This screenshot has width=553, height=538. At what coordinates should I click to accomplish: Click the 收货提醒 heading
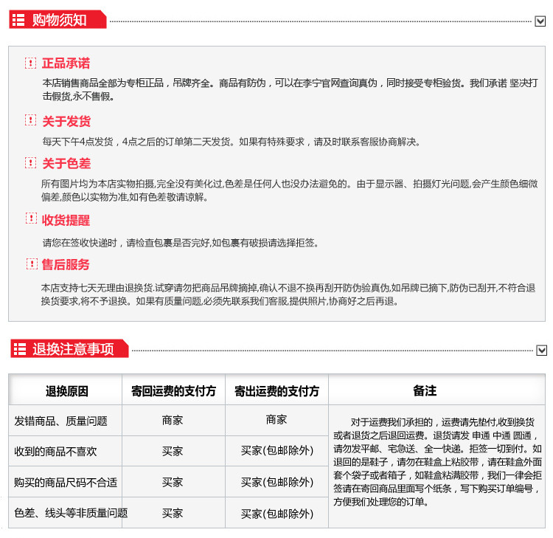[x=66, y=220]
